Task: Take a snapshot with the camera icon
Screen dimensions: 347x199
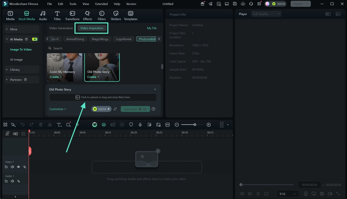Action: pos(322,194)
